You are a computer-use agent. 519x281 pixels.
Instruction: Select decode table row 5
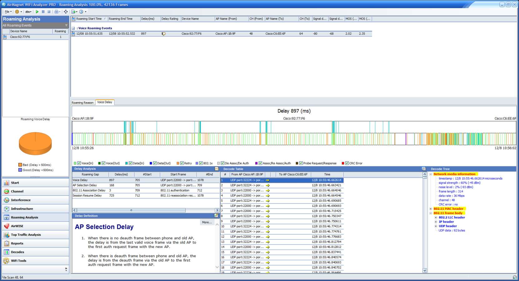pyautogui.click(x=282, y=201)
